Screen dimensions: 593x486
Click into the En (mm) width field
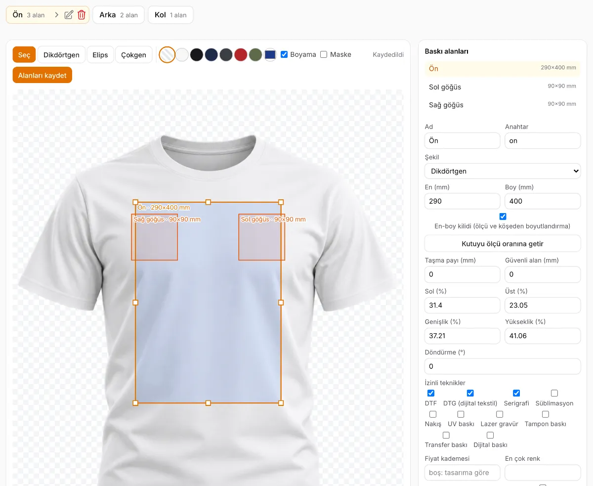coord(463,201)
